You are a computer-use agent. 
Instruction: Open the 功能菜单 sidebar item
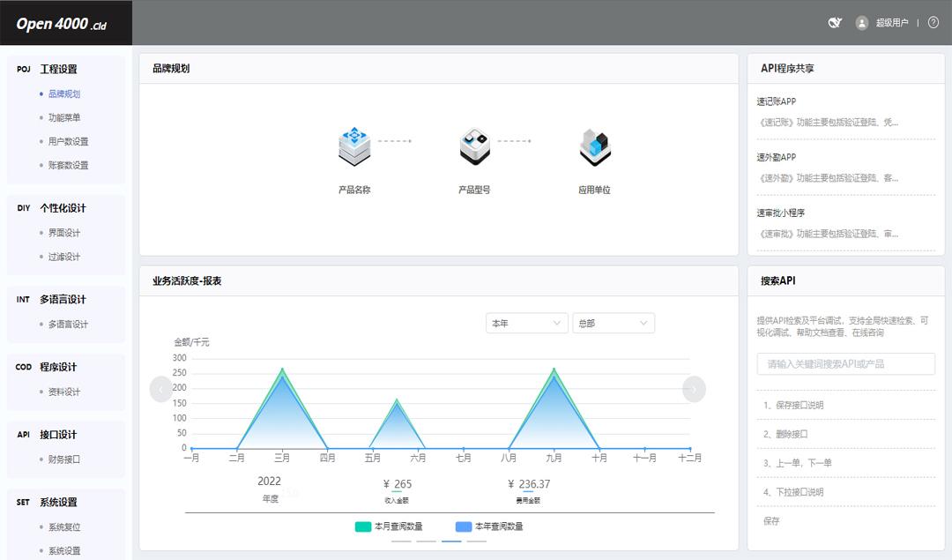click(x=64, y=117)
